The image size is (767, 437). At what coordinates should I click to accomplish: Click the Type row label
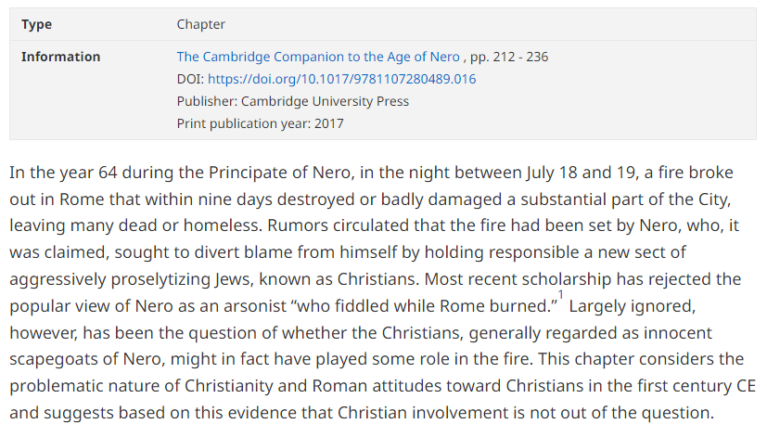pos(37,24)
